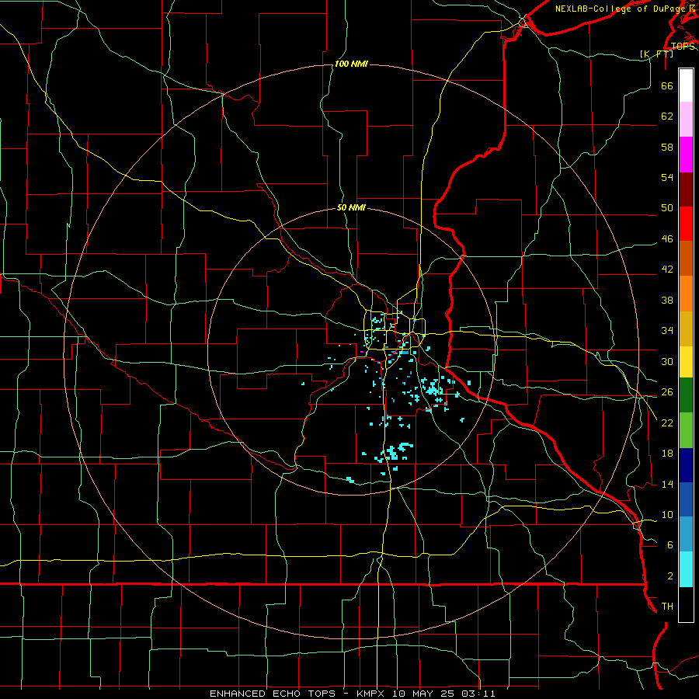699x699 pixels.
Task: Select the 54 legend value
Action: 667,177
